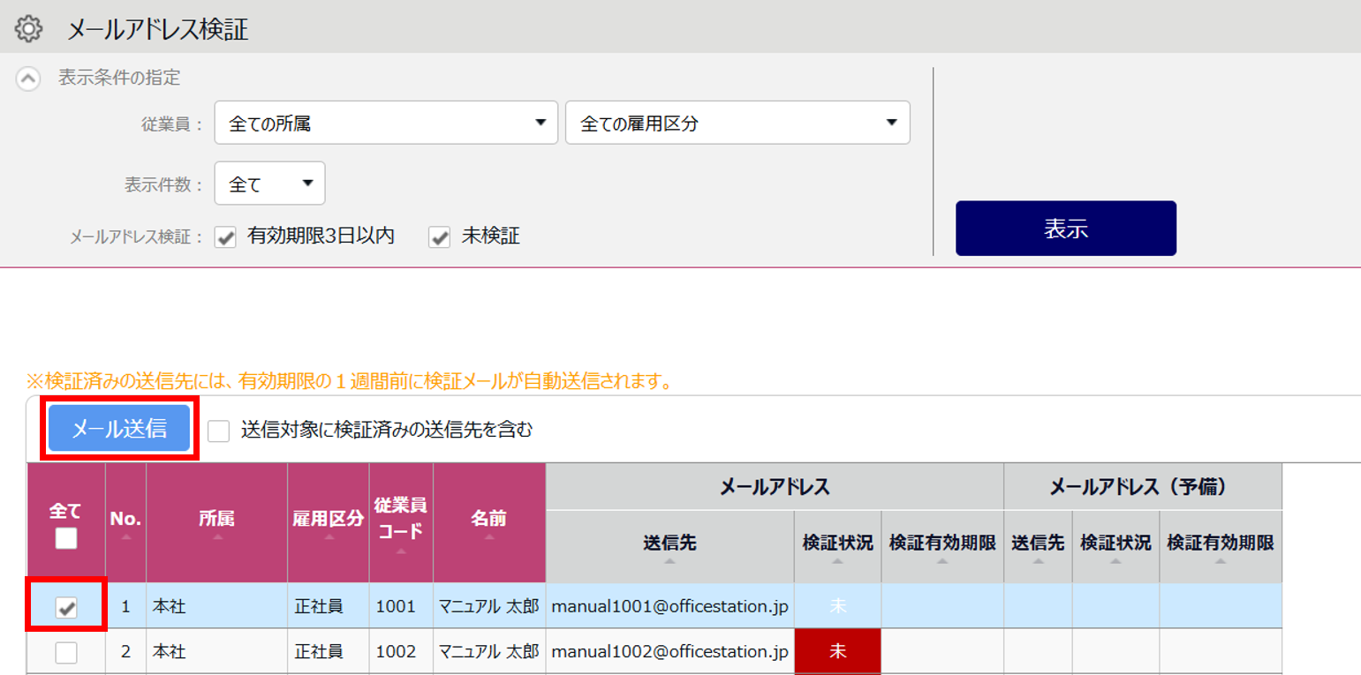Click the orange 検証済みの送信先 notice text
Viewport: 1361px width, 675px height.
point(350,382)
